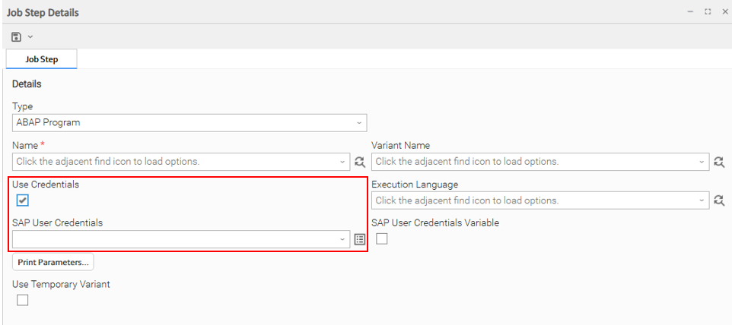Click the Print Parameters button
The width and height of the screenshot is (732, 325).
(x=53, y=262)
